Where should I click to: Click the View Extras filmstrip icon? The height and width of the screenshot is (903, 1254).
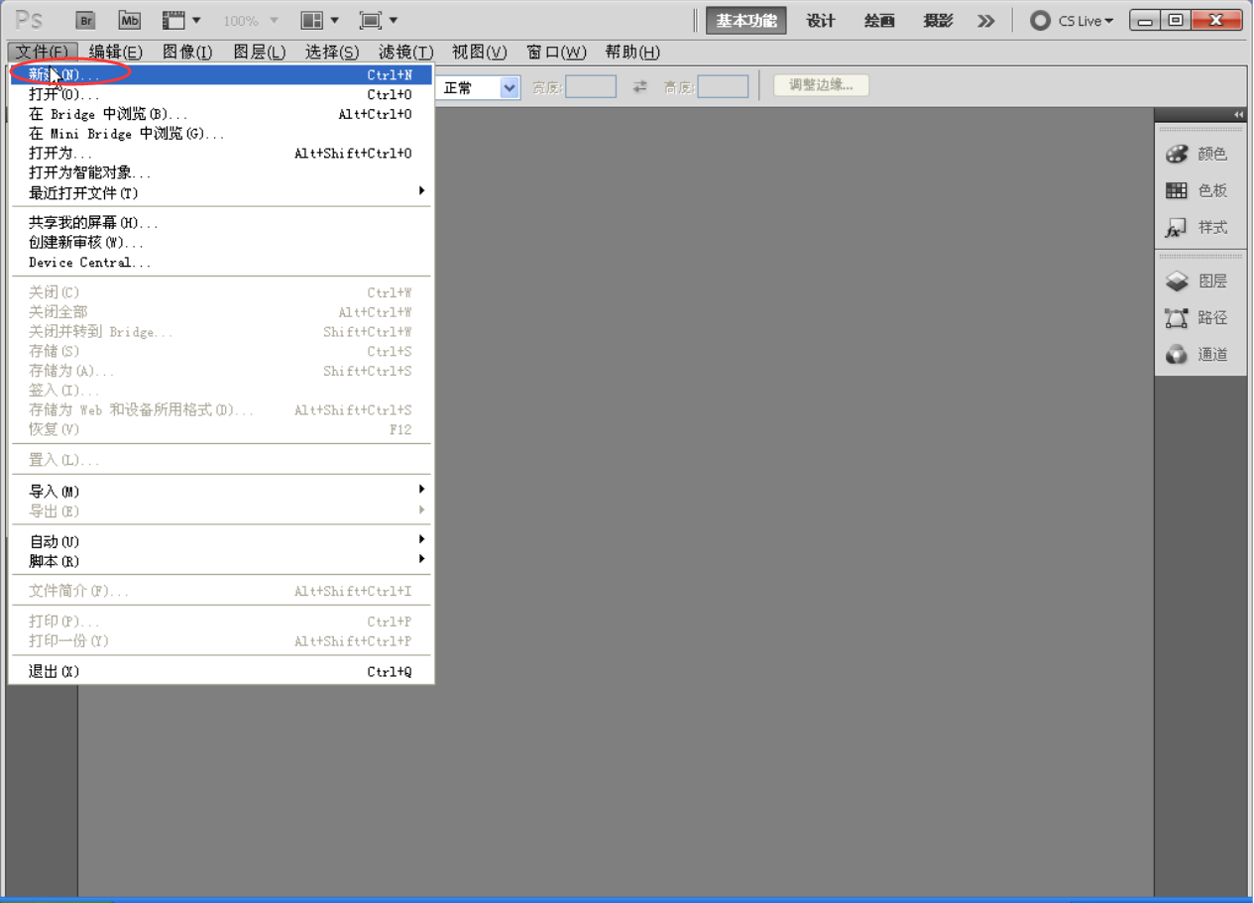click(x=181, y=20)
